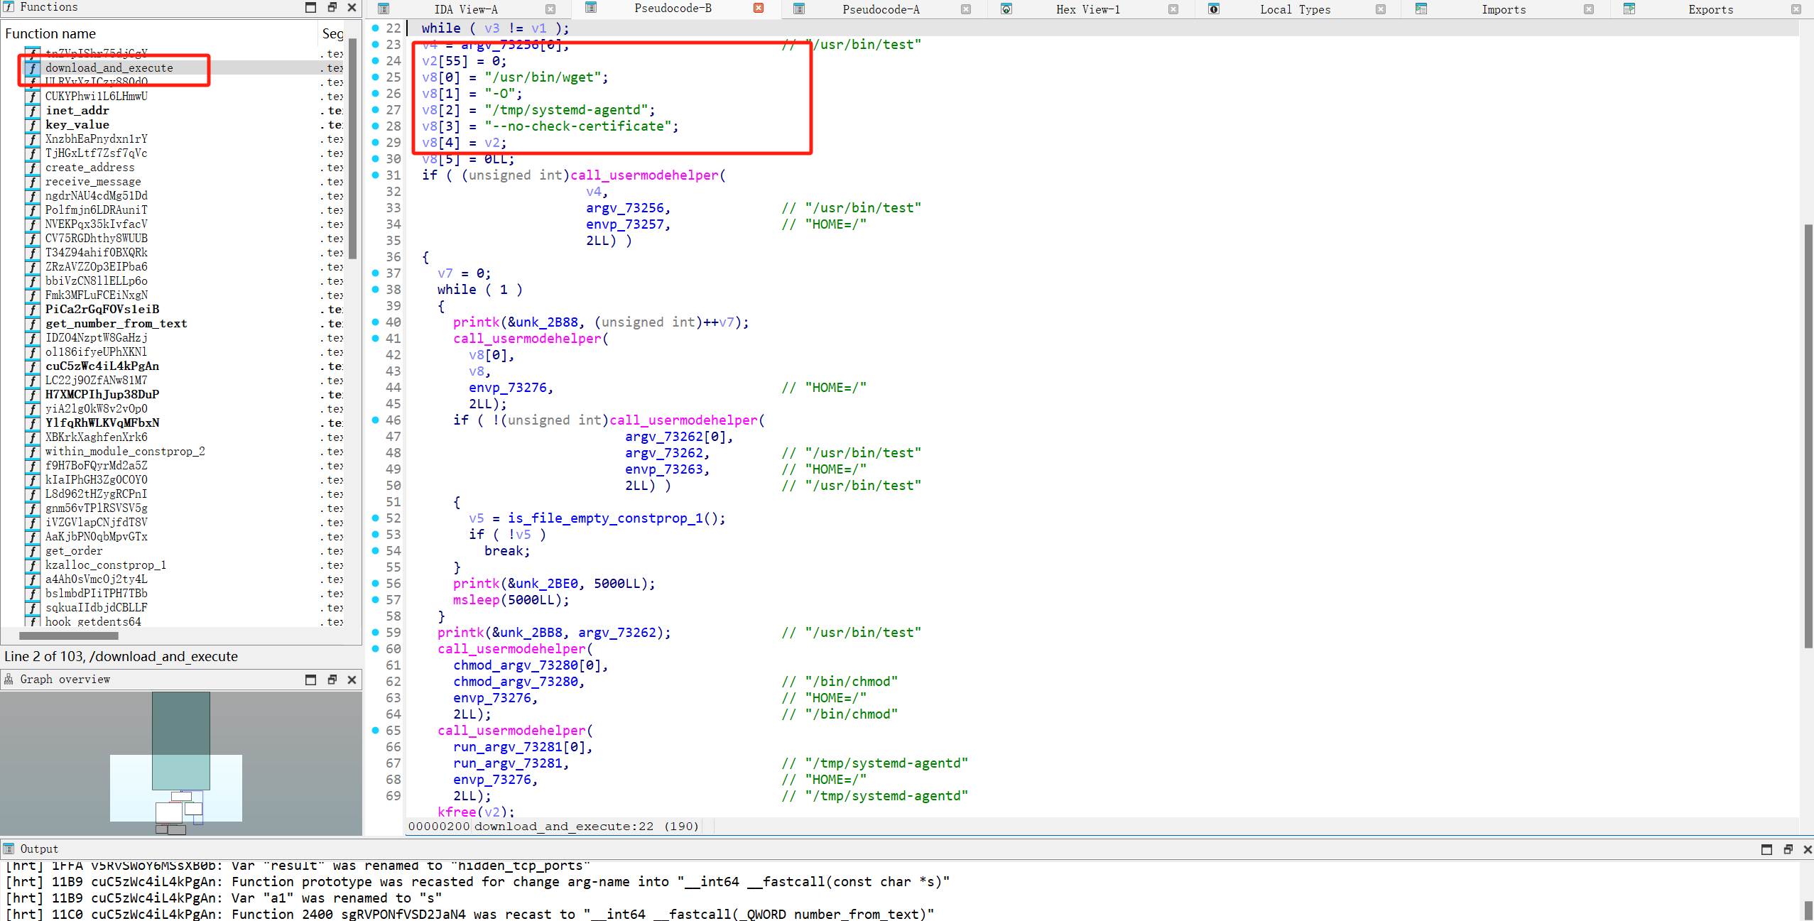
Task: Jump to call_usermodehelper on line 60
Action: (x=511, y=648)
